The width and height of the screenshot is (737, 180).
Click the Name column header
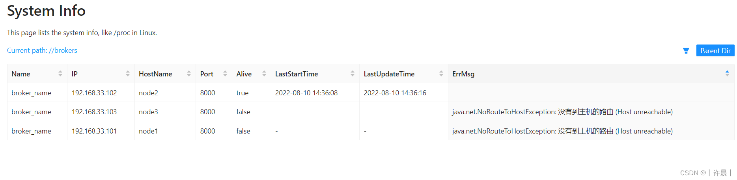click(21, 74)
